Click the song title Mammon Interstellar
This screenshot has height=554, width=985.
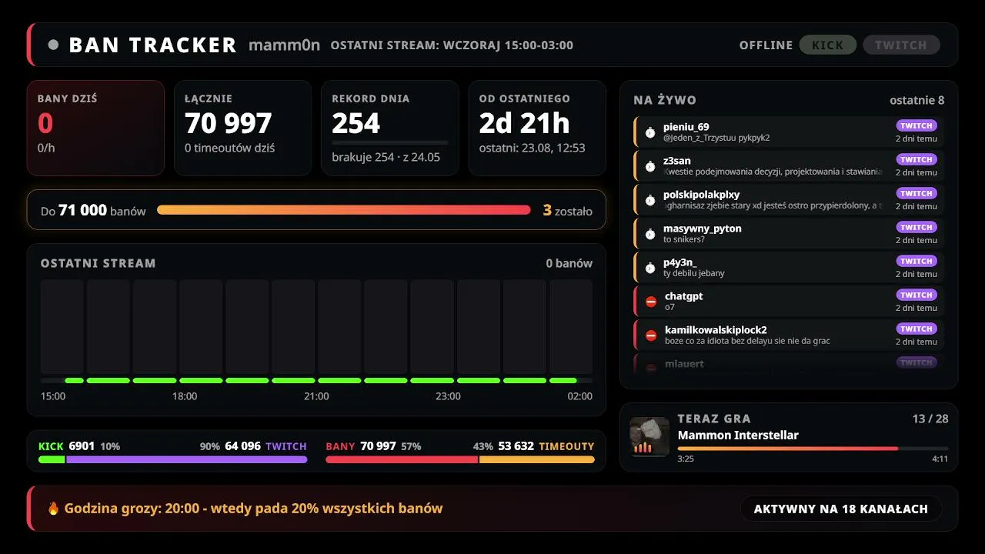click(x=738, y=435)
